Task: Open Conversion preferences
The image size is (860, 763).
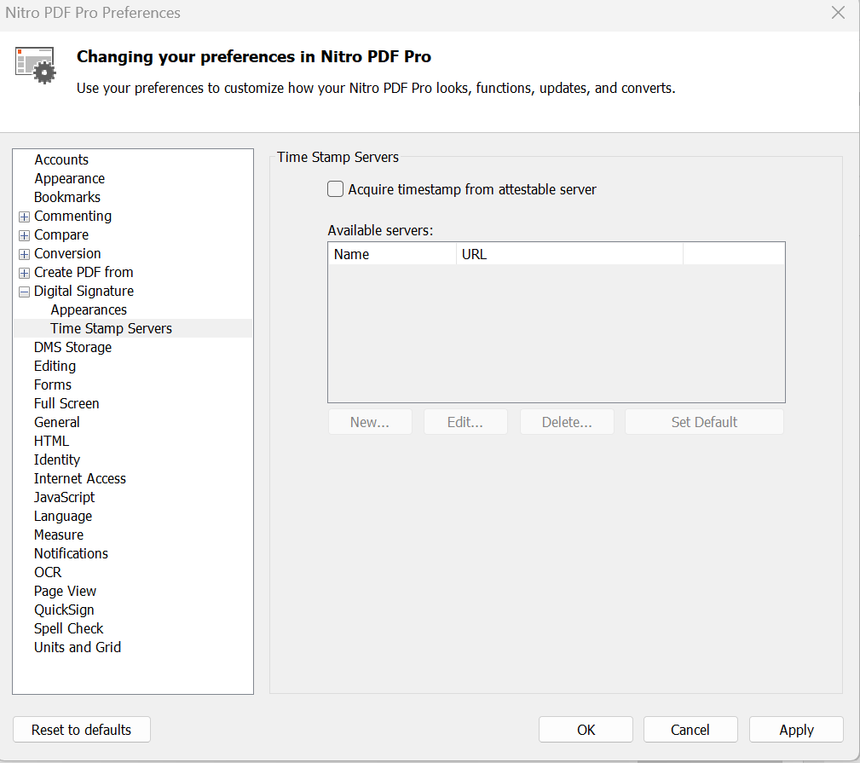Action: click(x=67, y=253)
